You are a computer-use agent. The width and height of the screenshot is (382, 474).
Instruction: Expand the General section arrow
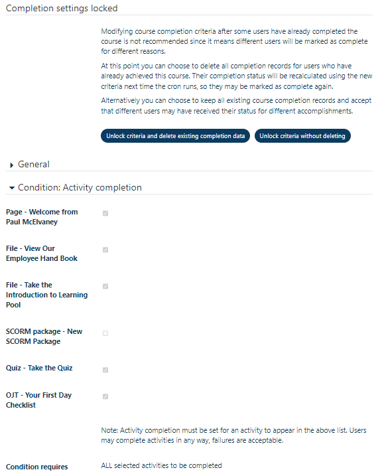pos(12,165)
